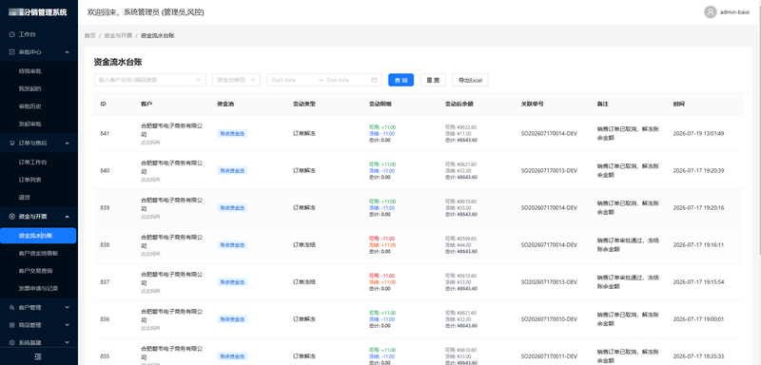Click timestamp 2026-07-19 13:01:49
The height and width of the screenshot is (365, 761).
point(698,133)
